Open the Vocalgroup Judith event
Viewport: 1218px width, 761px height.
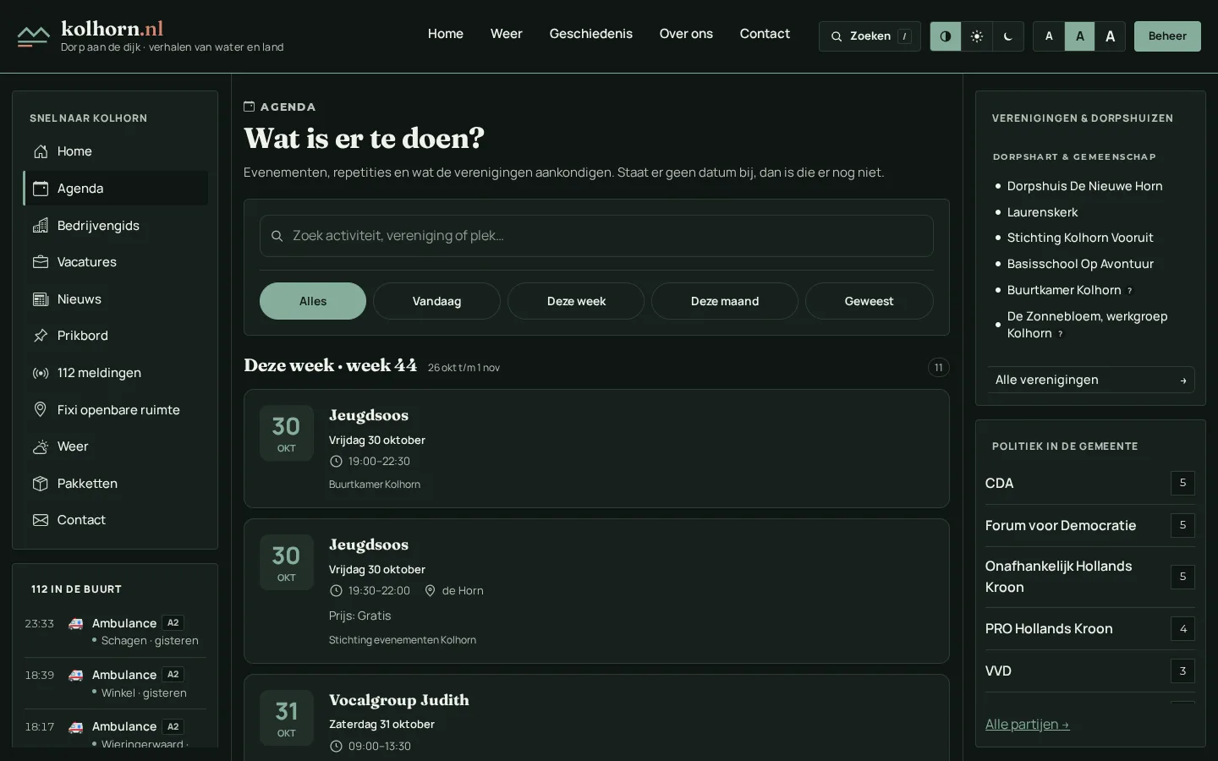coord(398,700)
